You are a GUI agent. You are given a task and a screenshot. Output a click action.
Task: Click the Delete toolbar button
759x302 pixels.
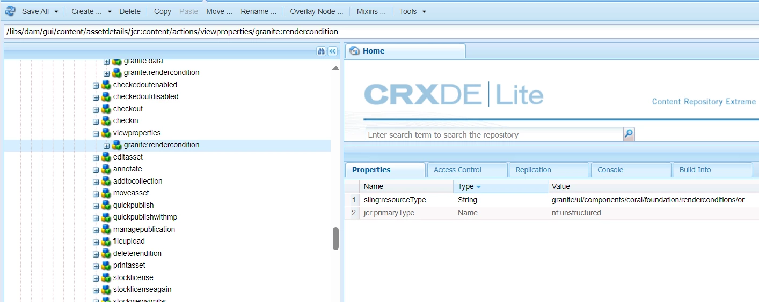(130, 11)
